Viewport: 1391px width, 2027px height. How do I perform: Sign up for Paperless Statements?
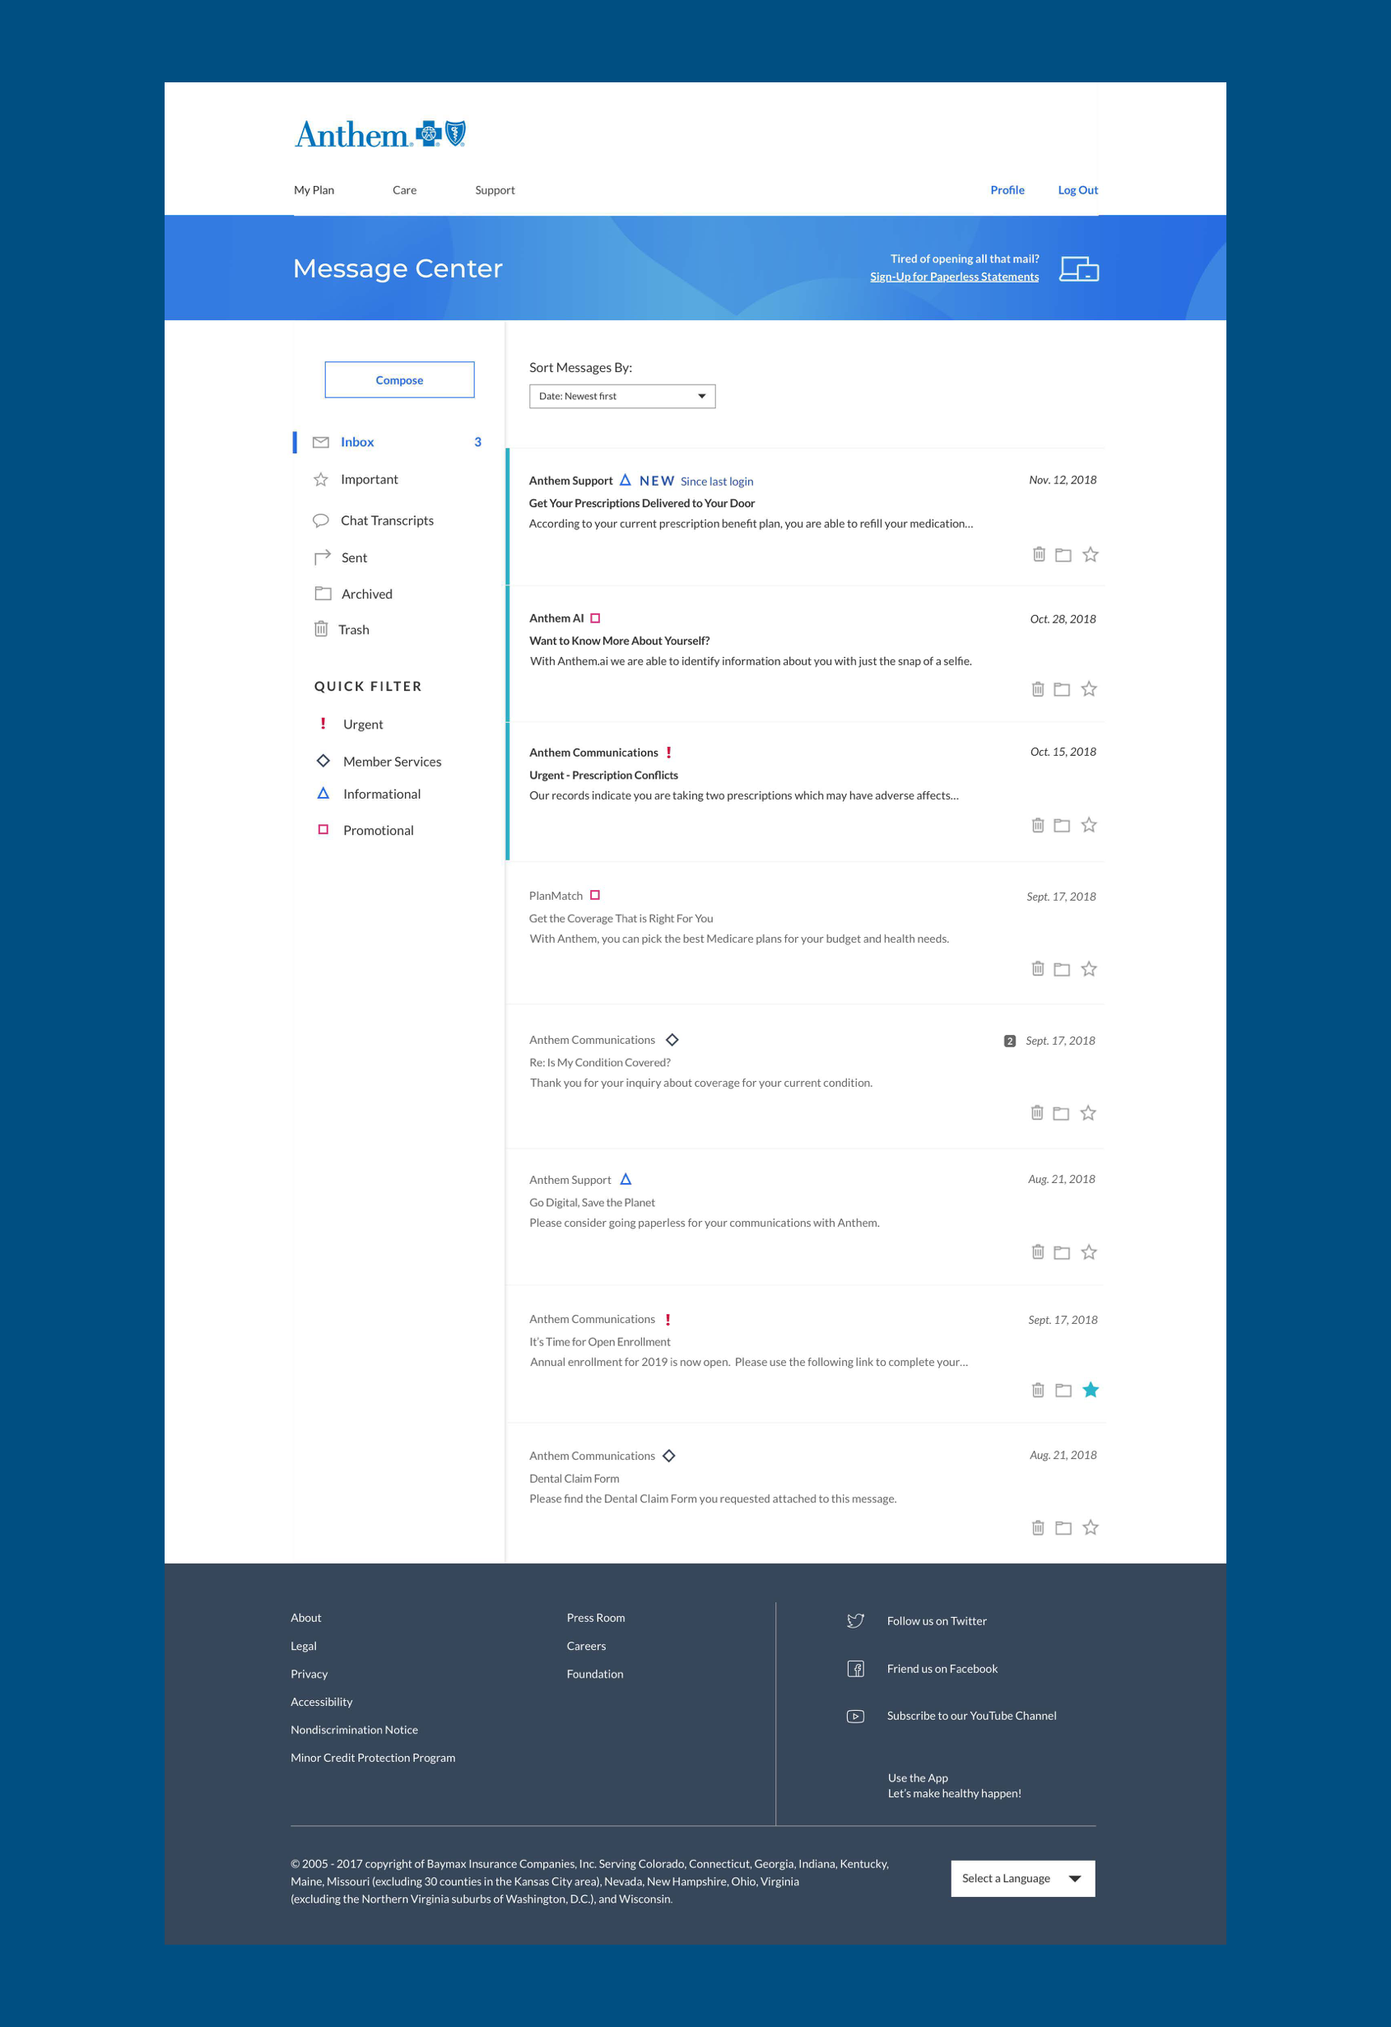click(x=954, y=277)
